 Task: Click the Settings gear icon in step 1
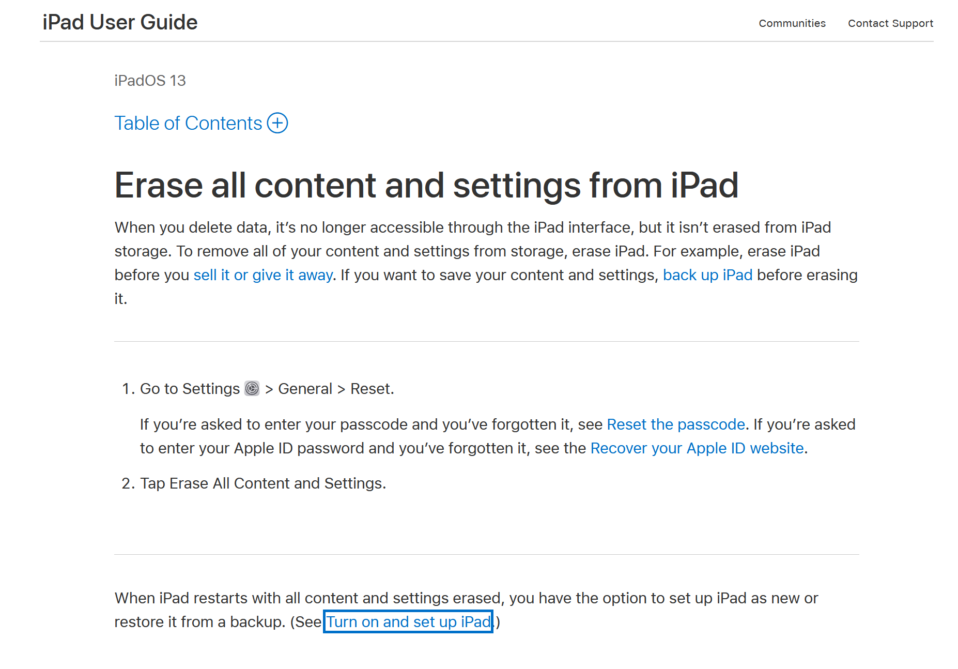[252, 388]
